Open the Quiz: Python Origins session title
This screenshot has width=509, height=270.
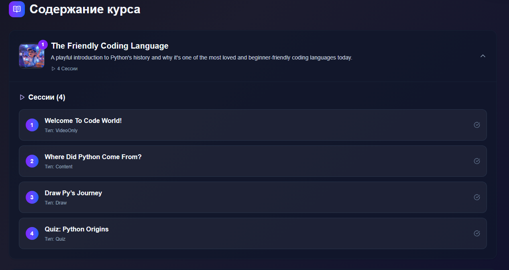tap(77, 229)
